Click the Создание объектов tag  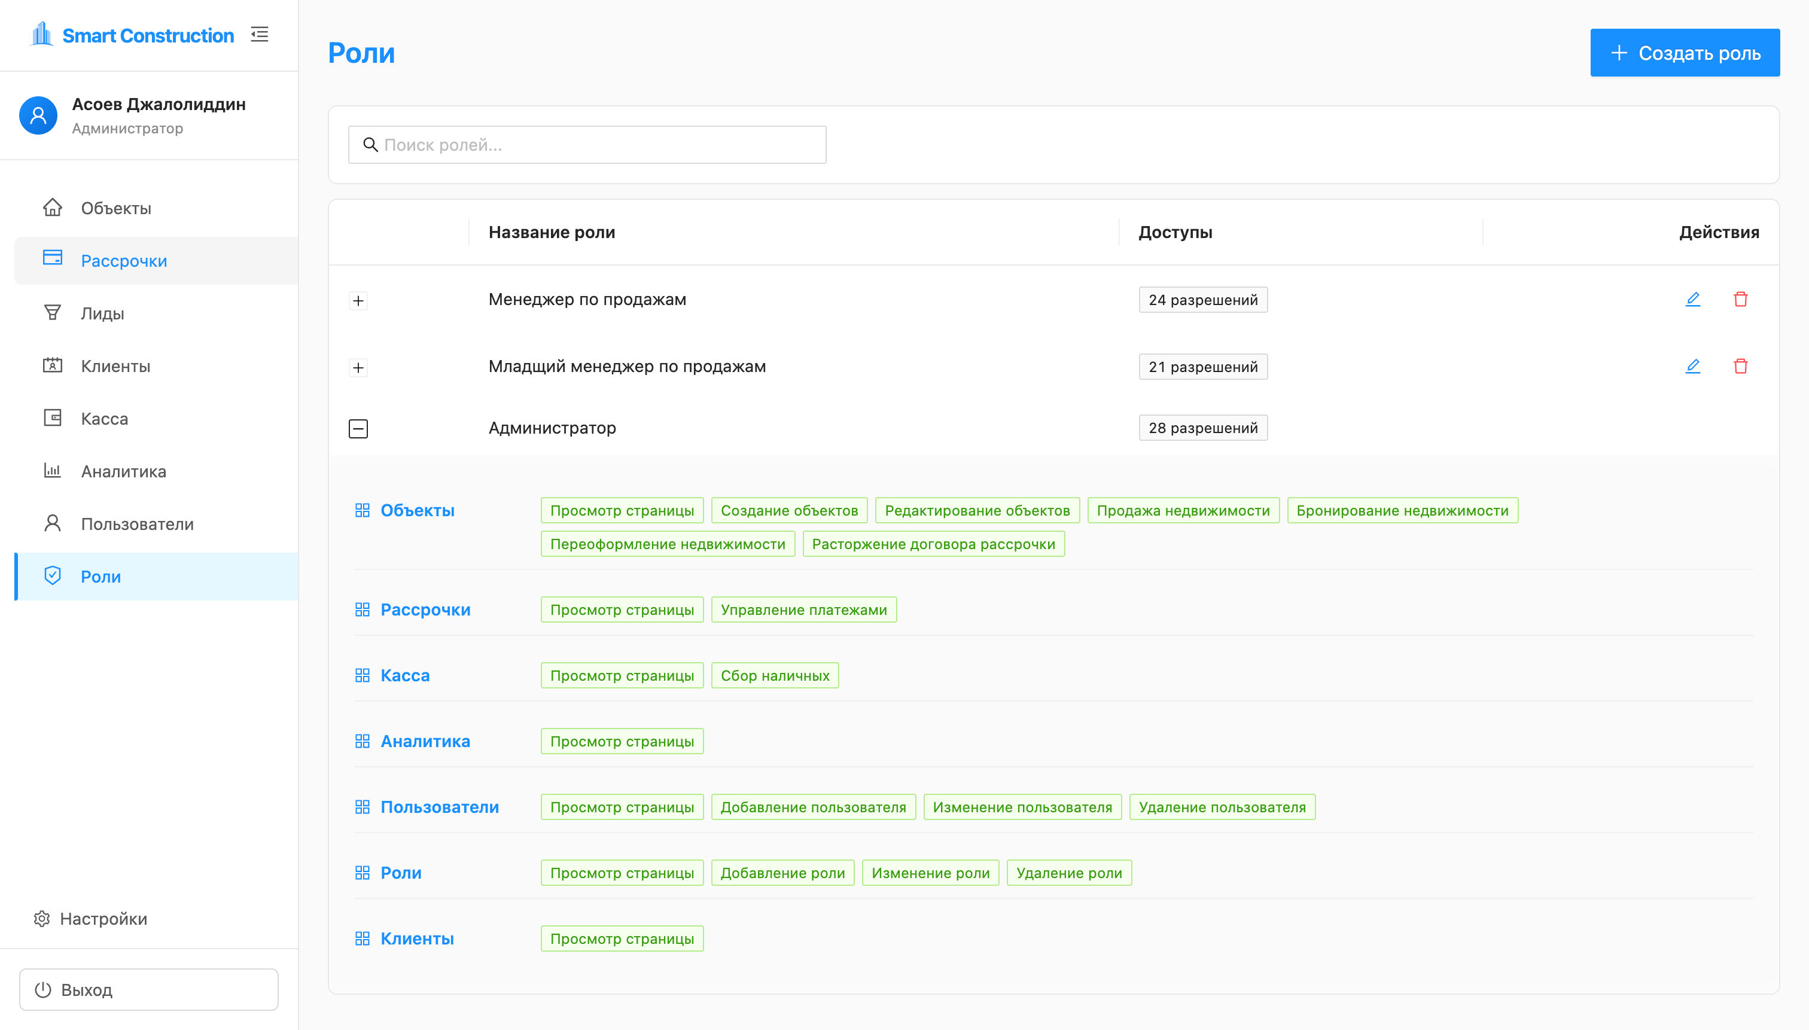point(789,511)
